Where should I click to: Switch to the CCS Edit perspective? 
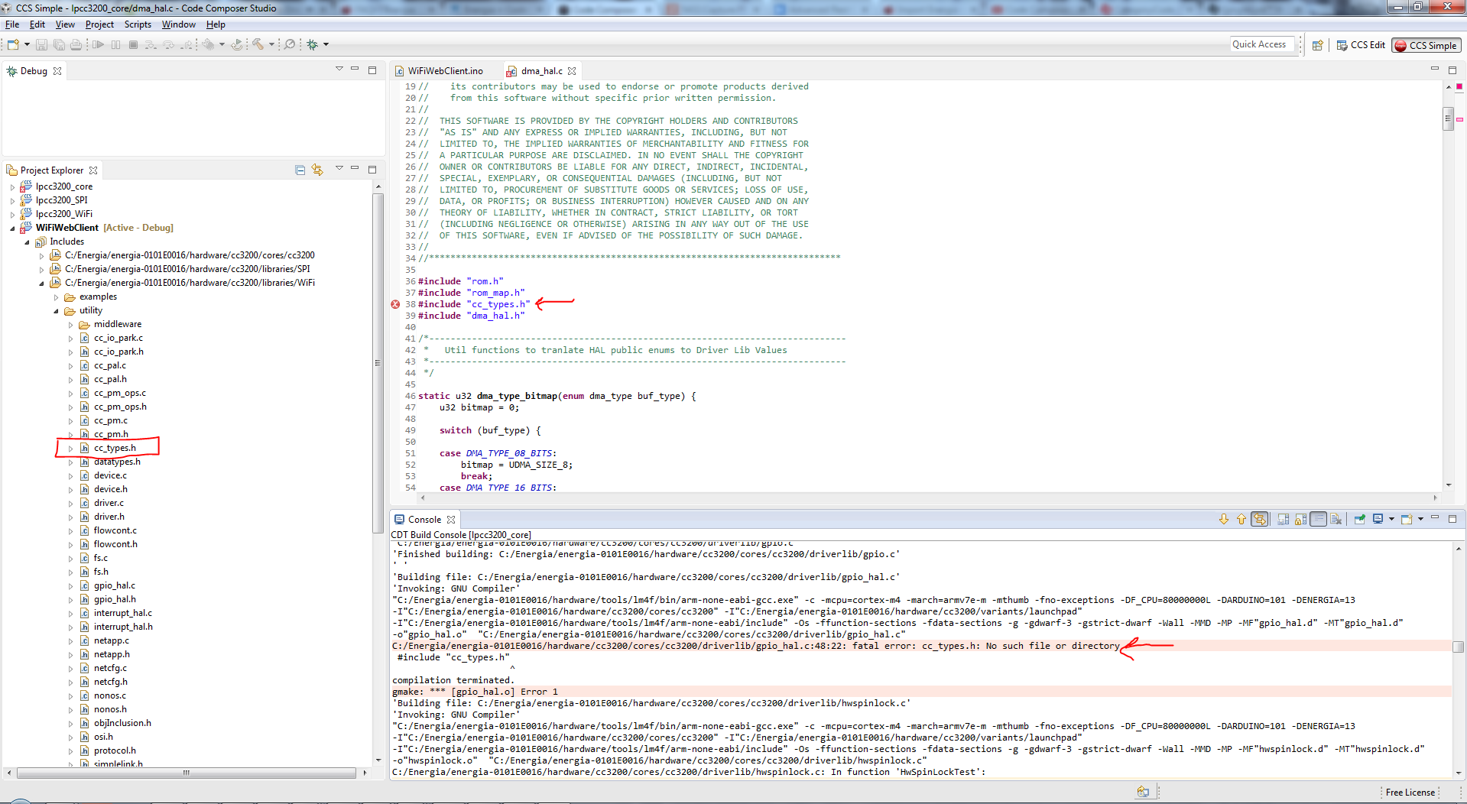[x=1361, y=45]
